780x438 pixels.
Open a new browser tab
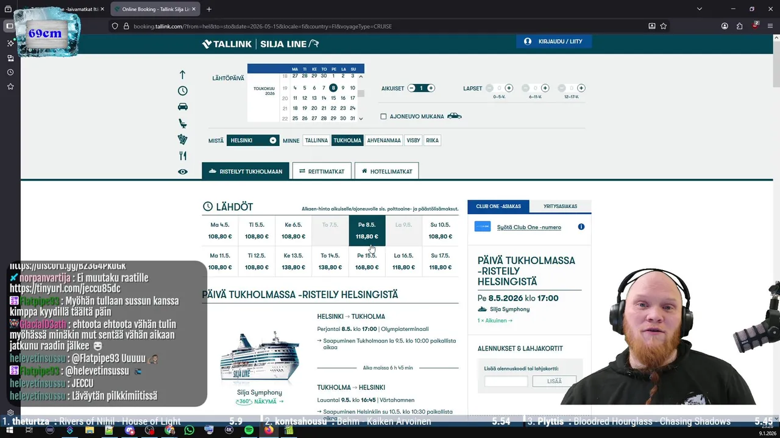tap(209, 9)
